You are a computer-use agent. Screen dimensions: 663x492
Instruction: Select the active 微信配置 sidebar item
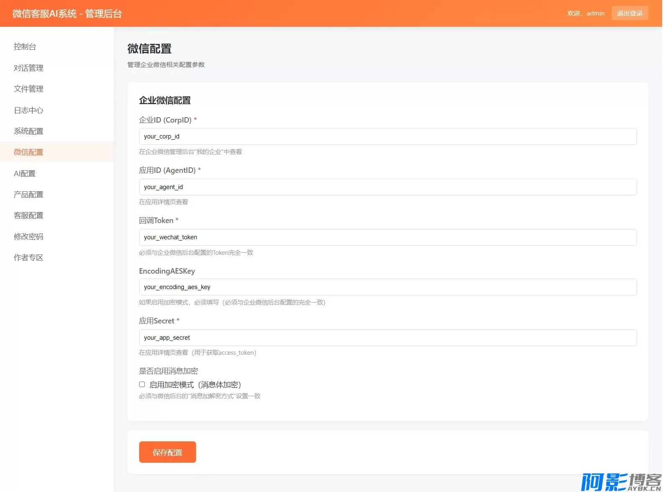28,152
